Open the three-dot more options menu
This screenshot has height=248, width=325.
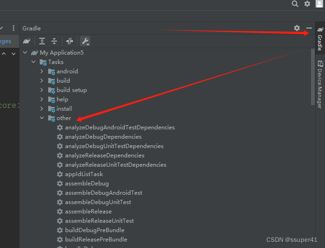pos(14,28)
